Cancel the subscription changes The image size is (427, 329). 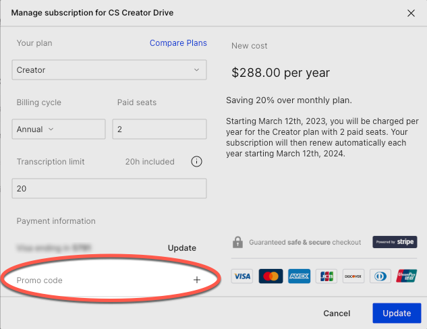(337, 313)
